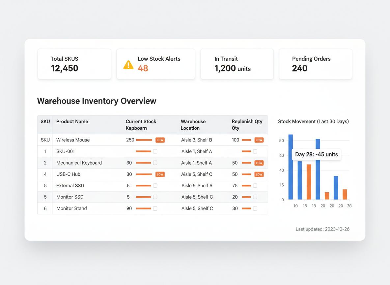Click the replenish quantity value 75
Image resolution: width=390 pixels, height=285 pixels.
[x=235, y=186]
